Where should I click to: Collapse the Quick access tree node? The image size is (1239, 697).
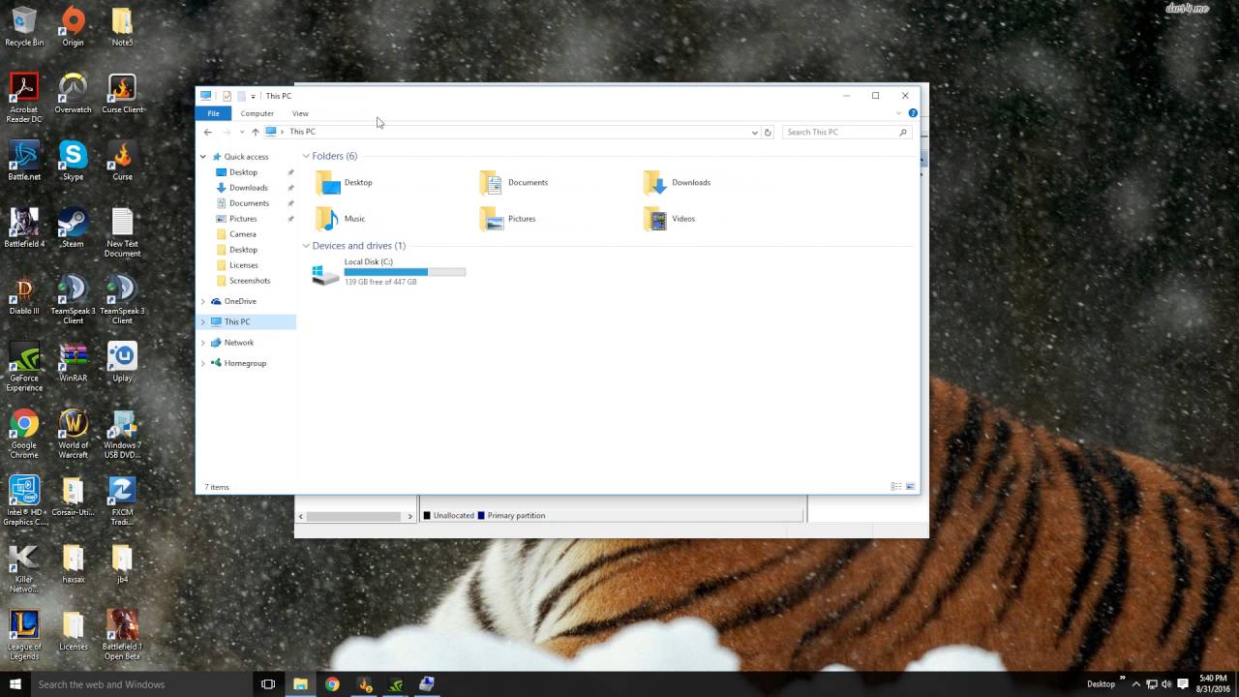(203, 157)
